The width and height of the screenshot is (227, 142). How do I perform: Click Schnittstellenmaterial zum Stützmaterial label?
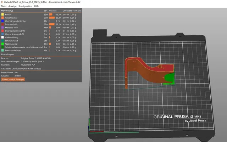click(x=24, y=47)
